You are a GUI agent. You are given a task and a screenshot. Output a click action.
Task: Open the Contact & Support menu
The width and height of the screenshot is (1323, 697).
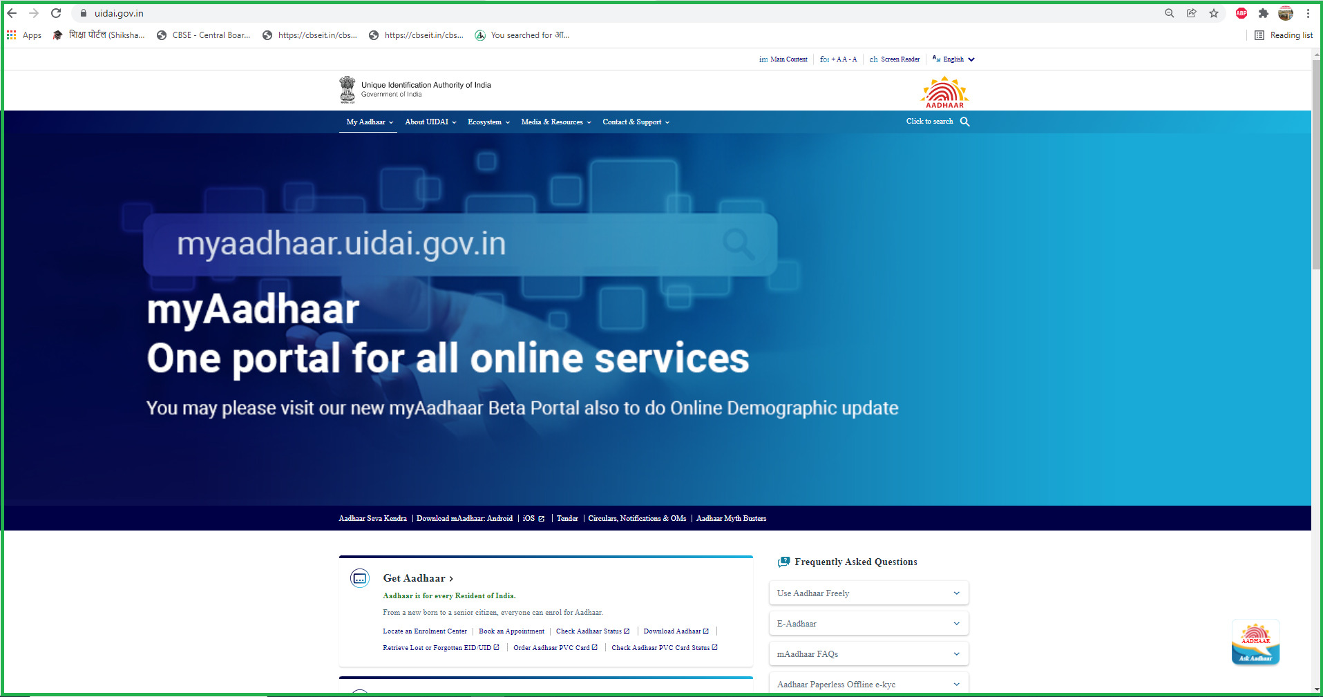click(636, 122)
